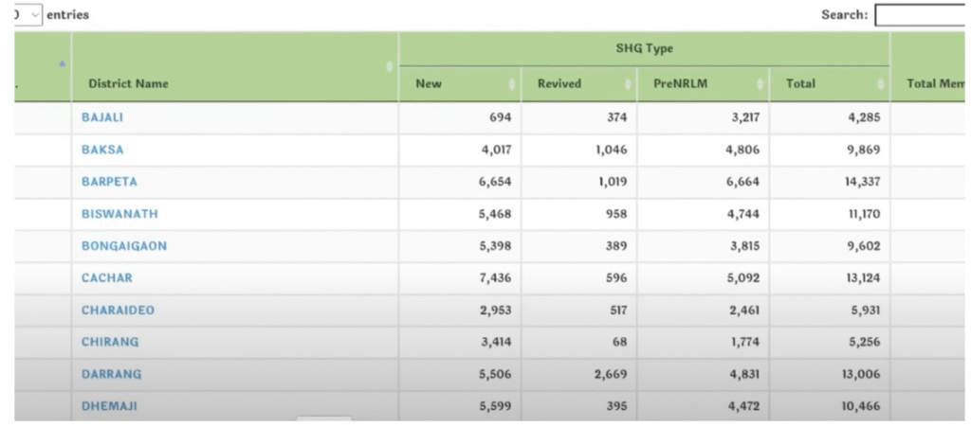The width and height of the screenshot is (971, 427).
Task: Select CACHAR New value 7,436
Action: tap(495, 278)
